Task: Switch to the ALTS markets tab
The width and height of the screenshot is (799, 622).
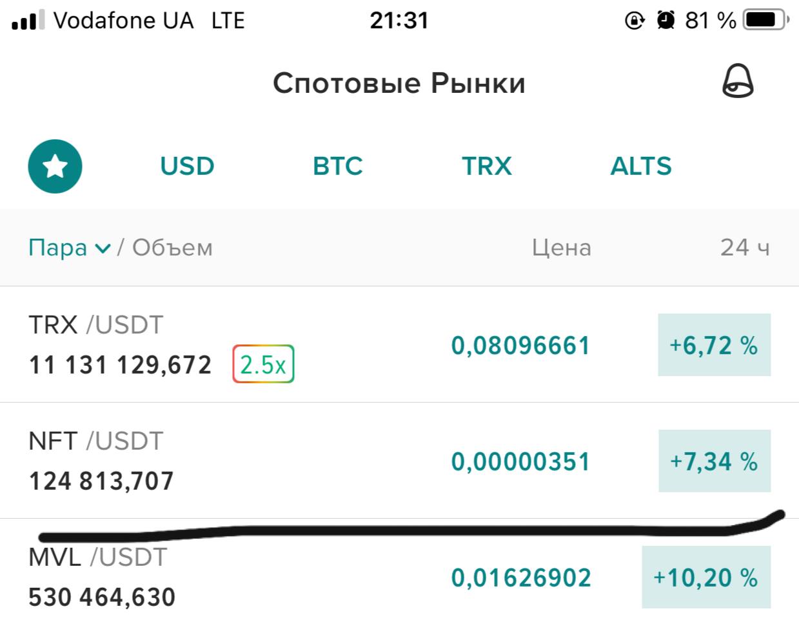Action: (641, 166)
